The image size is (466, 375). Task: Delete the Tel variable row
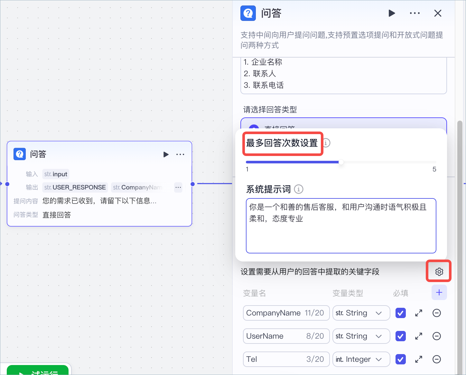click(x=437, y=359)
